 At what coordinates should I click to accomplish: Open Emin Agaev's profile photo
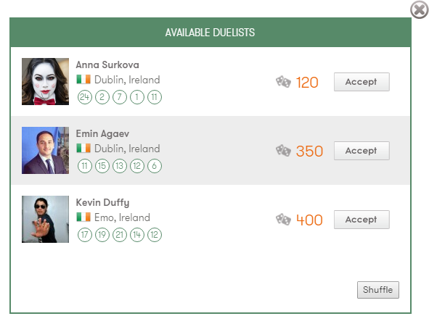46,150
